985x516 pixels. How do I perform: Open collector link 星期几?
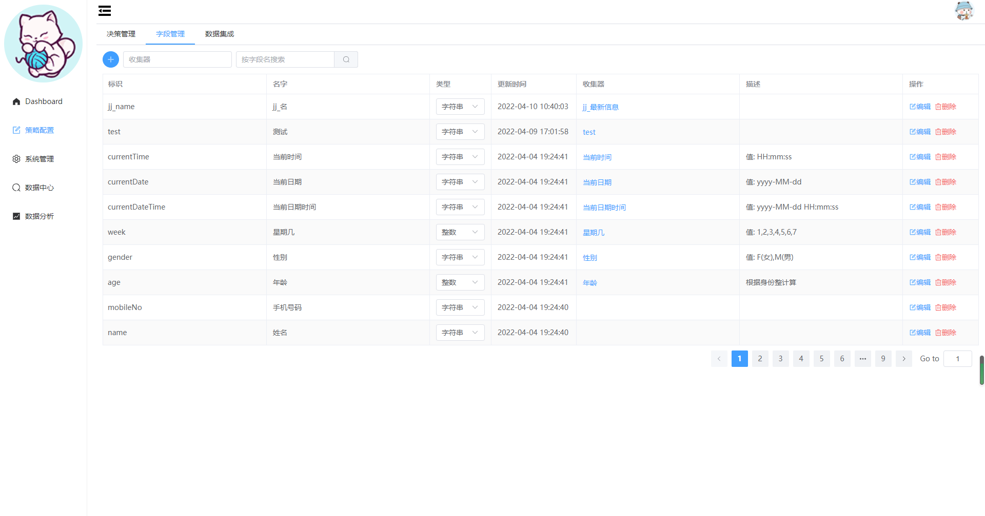pyautogui.click(x=594, y=233)
